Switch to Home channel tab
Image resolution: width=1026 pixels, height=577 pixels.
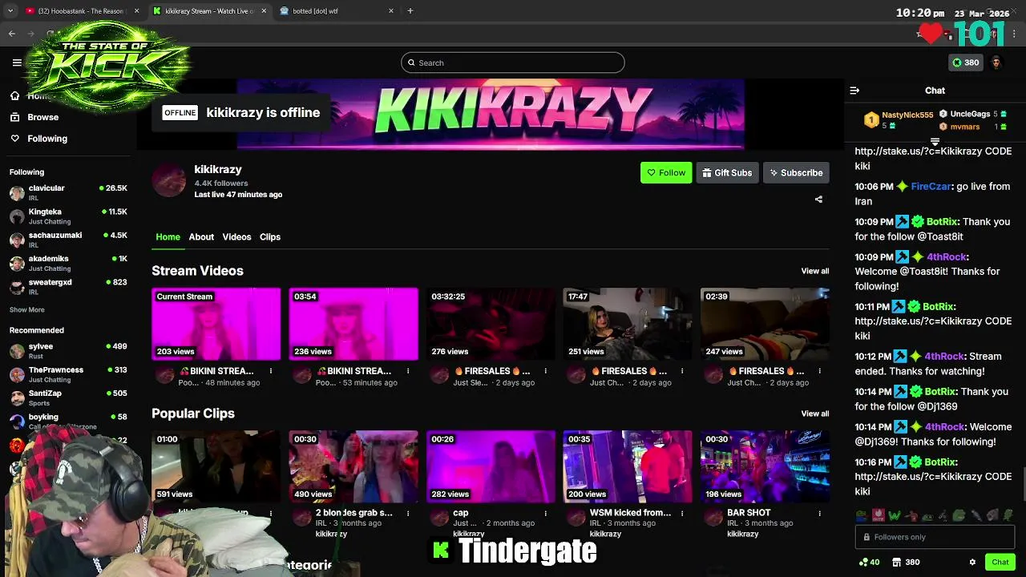[x=168, y=237]
